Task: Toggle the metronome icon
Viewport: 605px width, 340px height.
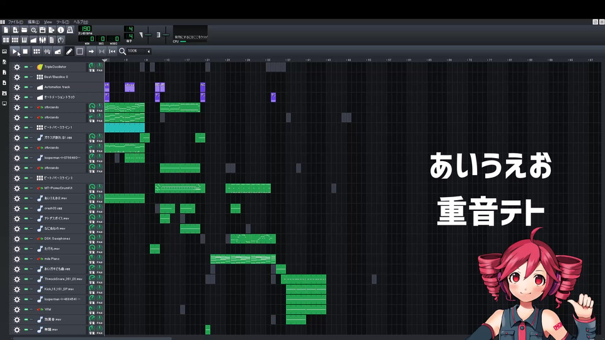Action: [70, 30]
